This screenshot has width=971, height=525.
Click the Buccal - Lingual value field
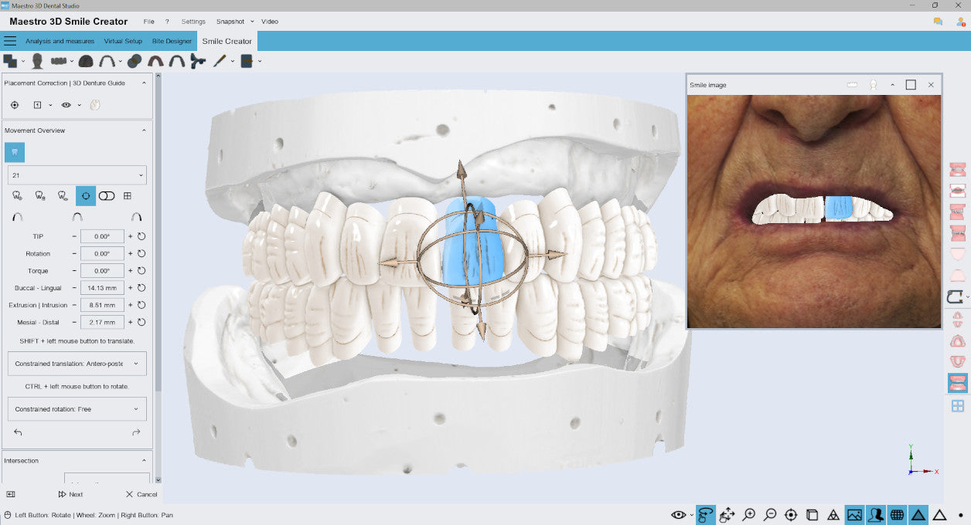[102, 288]
